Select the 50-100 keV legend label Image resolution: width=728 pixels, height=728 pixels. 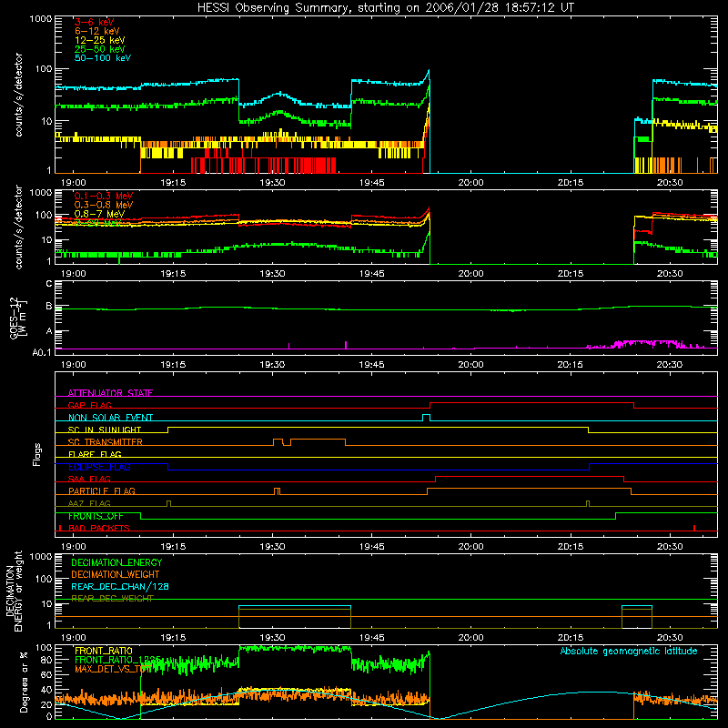103,58
